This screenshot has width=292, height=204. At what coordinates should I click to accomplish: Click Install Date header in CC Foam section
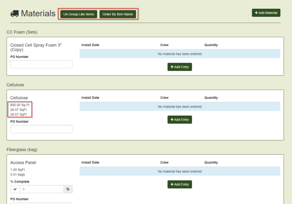pyautogui.click(x=90, y=45)
